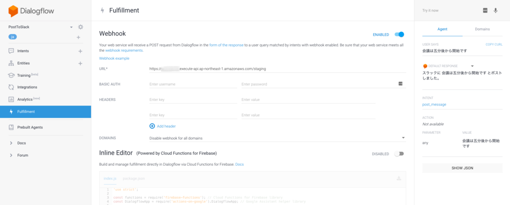Open the 'webhook requirements' link
The width and height of the screenshot is (510, 205).
[124, 50]
